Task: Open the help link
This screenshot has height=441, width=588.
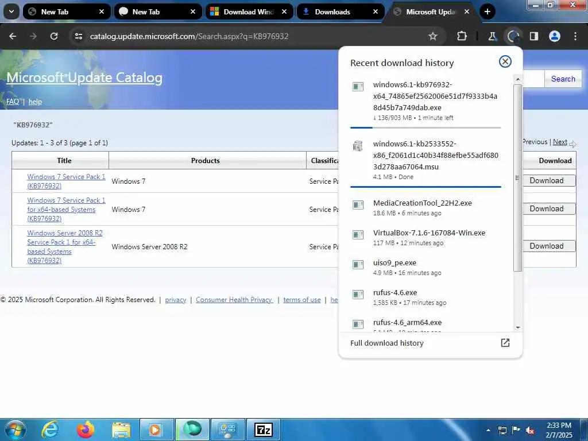Action: point(35,102)
